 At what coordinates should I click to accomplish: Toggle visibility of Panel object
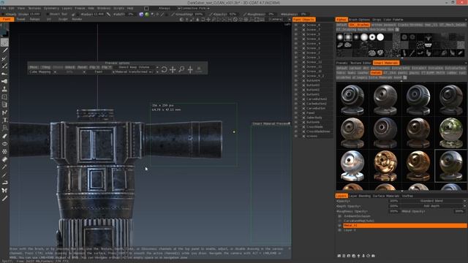(296, 113)
